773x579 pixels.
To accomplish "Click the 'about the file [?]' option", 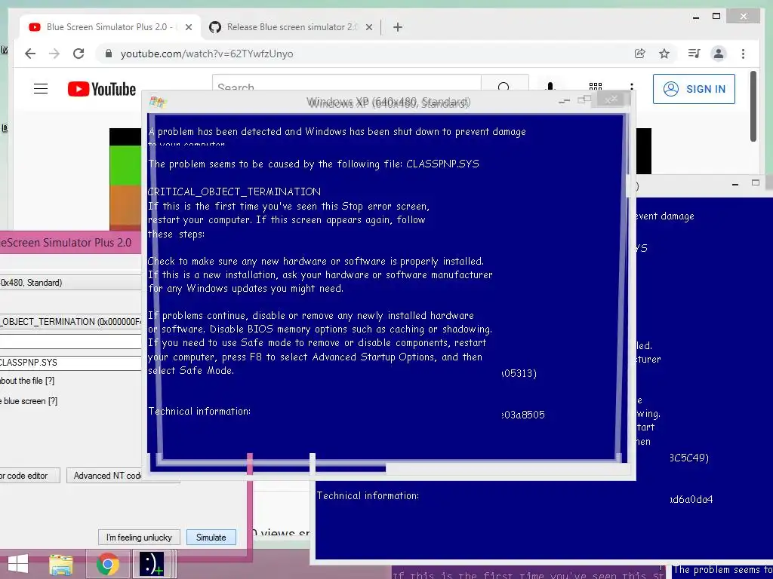I will point(27,381).
